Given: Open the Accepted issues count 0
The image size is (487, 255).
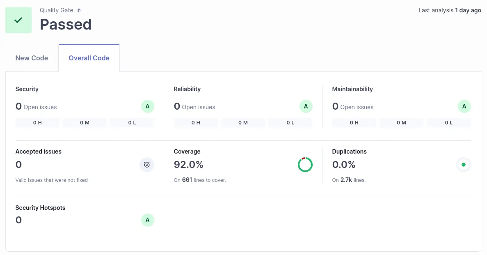Looking at the screenshot, I should [x=18, y=165].
